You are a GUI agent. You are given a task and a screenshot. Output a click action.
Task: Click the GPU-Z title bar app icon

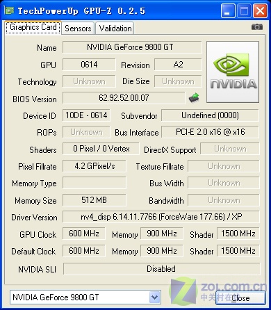pyautogui.click(x=9, y=10)
